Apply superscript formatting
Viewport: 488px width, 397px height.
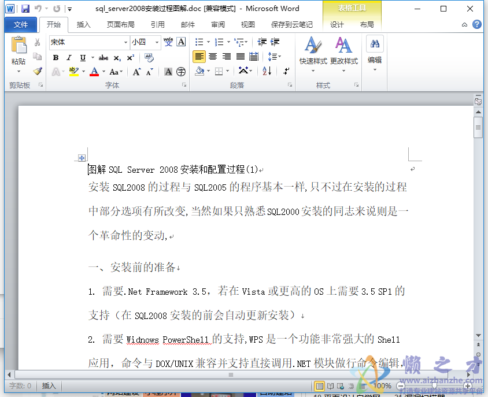[130, 57]
